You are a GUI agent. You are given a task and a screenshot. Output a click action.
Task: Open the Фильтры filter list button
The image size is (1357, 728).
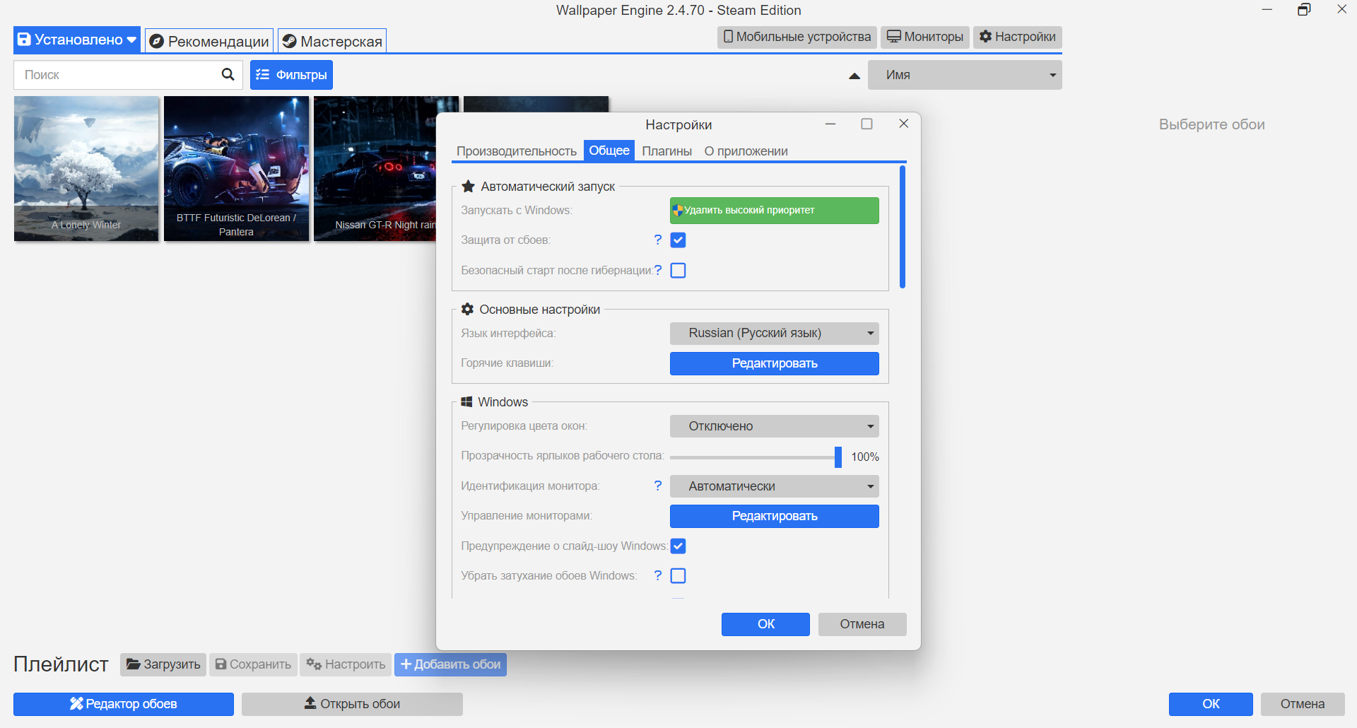(x=291, y=75)
